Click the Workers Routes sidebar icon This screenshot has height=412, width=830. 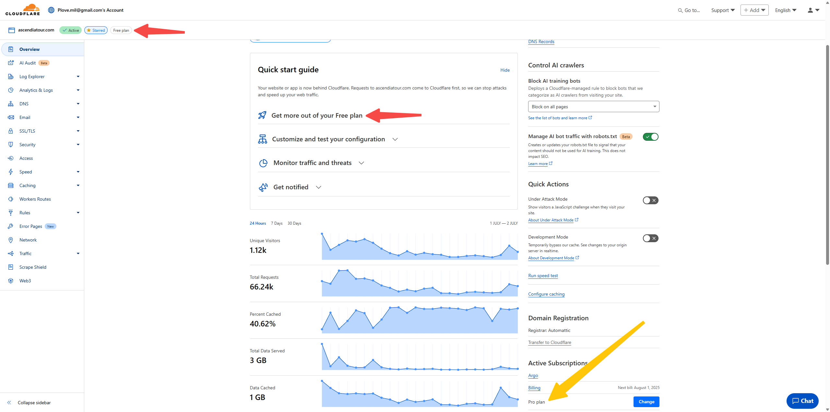click(x=11, y=199)
